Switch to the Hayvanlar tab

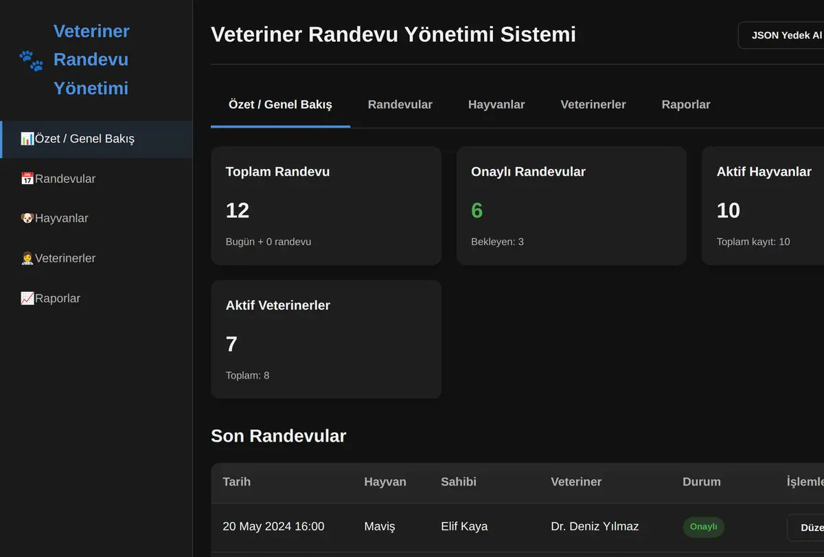point(496,104)
